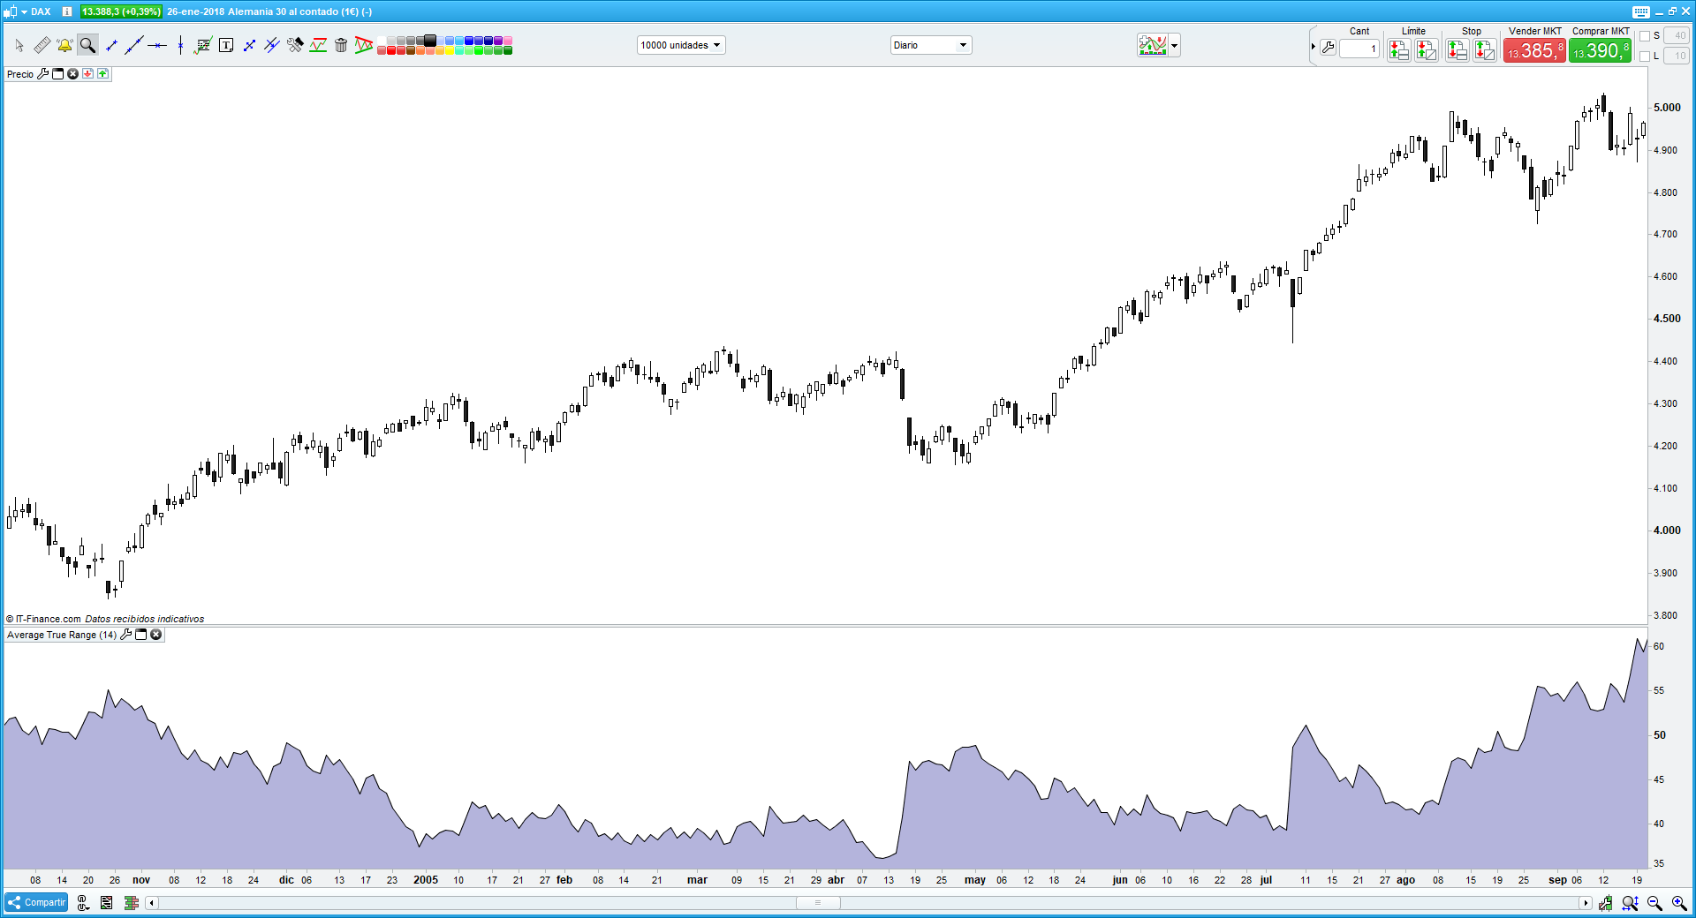Click the L value field showing 10
Image resolution: width=1696 pixels, height=918 pixels.
1676,56
